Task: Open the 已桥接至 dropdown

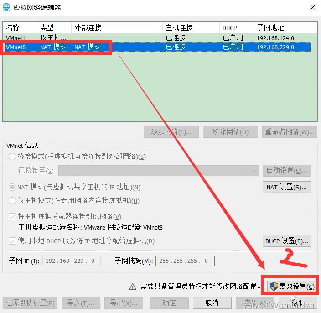Action: [159, 171]
